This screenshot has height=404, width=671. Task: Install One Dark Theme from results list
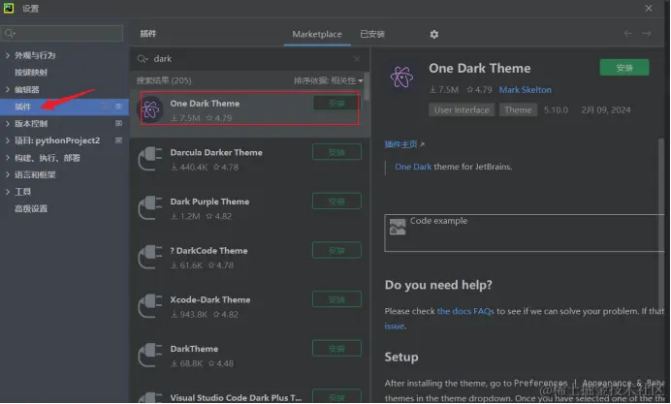coord(336,103)
